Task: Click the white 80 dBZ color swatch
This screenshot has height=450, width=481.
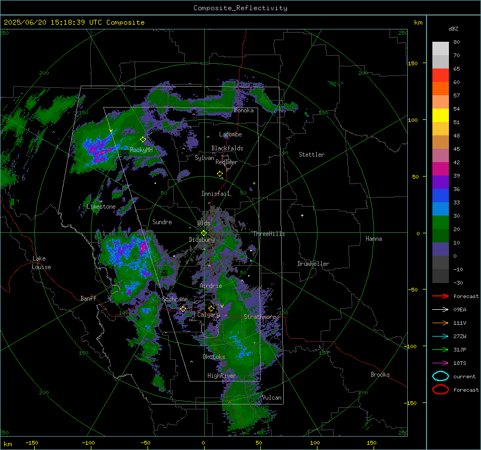Action: point(440,48)
